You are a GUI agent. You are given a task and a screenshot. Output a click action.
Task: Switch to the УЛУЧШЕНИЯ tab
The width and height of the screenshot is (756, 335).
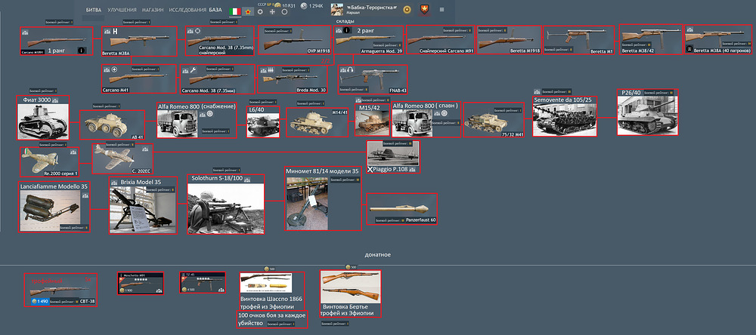point(122,10)
